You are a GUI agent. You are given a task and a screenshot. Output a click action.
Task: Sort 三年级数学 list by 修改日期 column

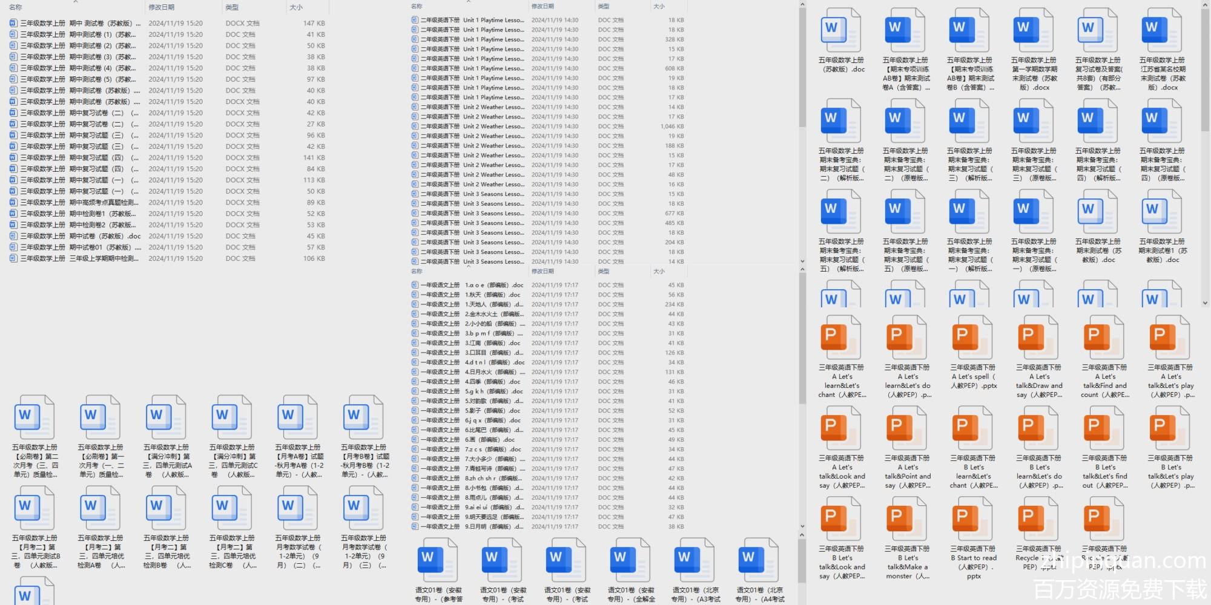[162, 7]
